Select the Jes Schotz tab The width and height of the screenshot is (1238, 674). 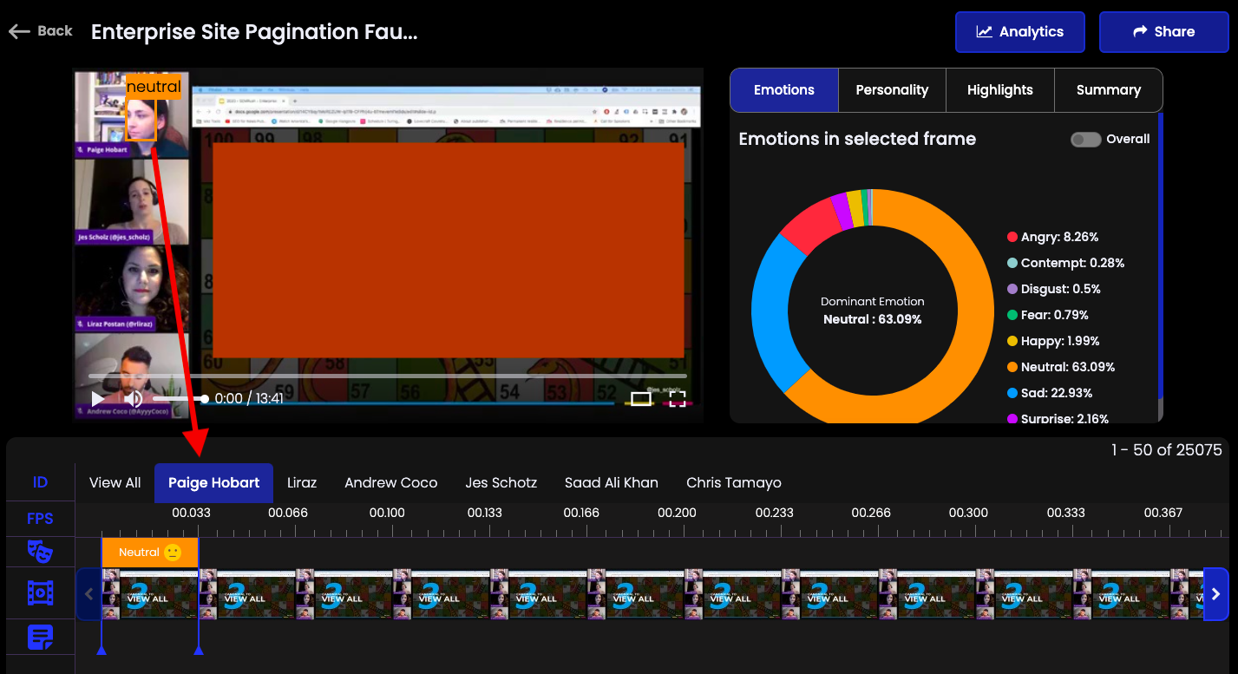point(501,483)
